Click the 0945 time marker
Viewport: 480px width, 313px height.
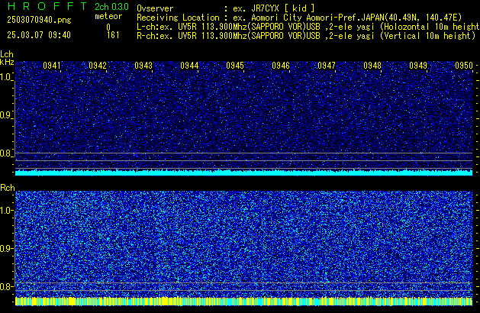[x=235, y=66]
